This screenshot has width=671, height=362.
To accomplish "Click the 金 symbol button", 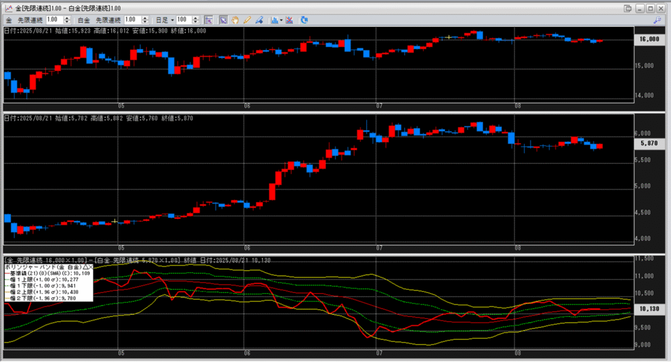I will [9, 20].
